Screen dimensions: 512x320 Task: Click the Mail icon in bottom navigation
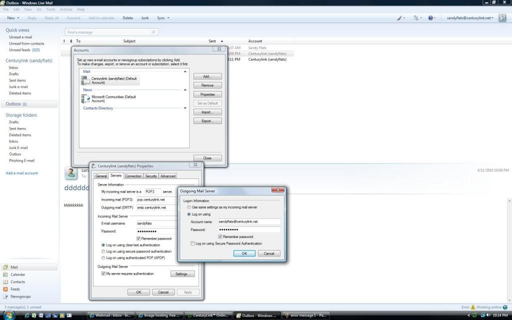click(5, 267)
